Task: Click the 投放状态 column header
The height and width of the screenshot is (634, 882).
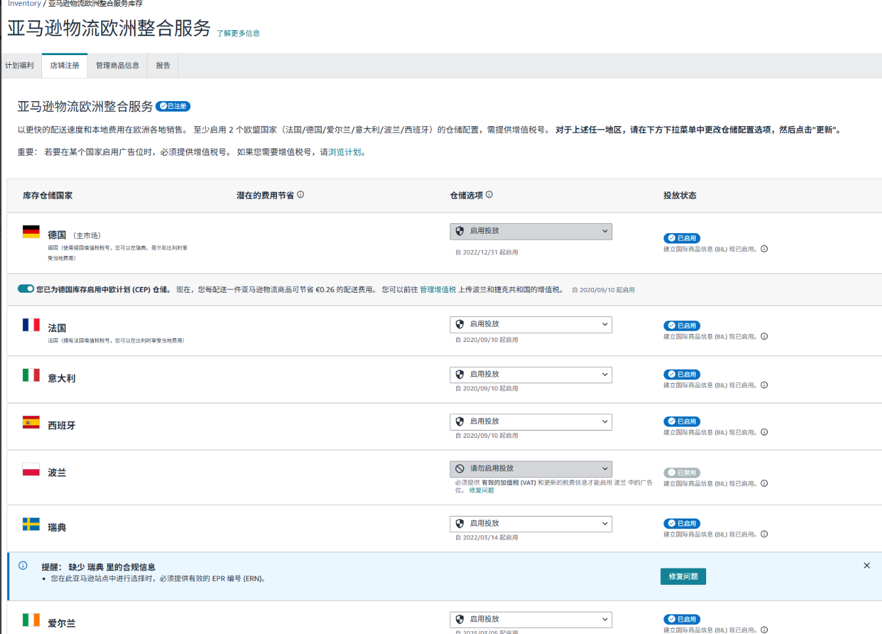Action: pos(680,196)
